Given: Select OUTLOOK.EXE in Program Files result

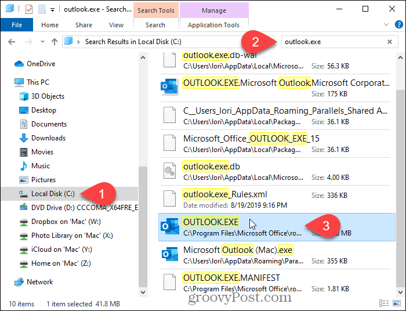Looking at the screenshot, I should pyautogui.click(x=277, y=227).
